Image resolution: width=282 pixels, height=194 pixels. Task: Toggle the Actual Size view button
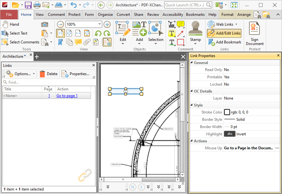(61, 33)
